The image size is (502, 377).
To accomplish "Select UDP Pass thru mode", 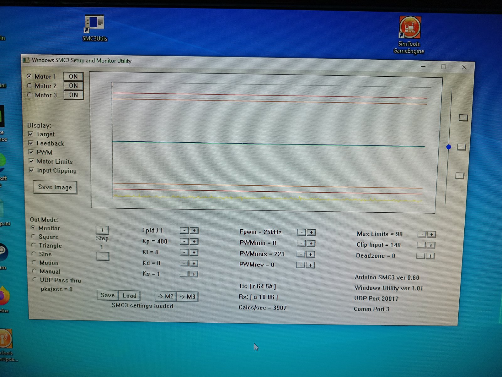I will point(35,280).
